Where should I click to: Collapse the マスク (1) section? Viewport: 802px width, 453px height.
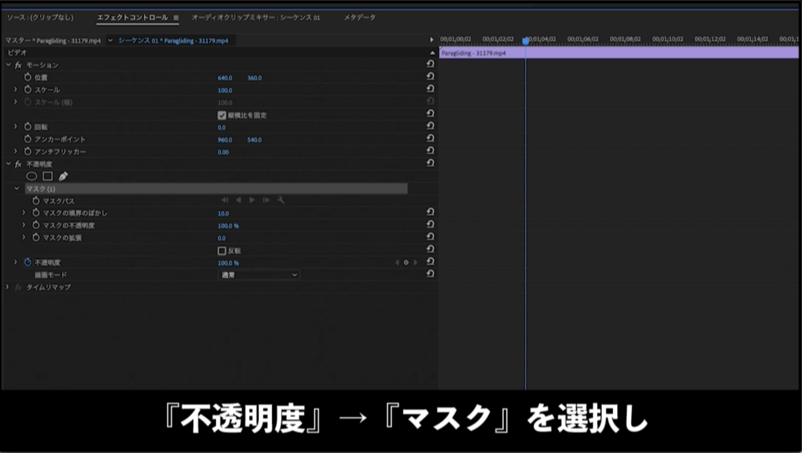pyautogui.click(x=16, y=188)
